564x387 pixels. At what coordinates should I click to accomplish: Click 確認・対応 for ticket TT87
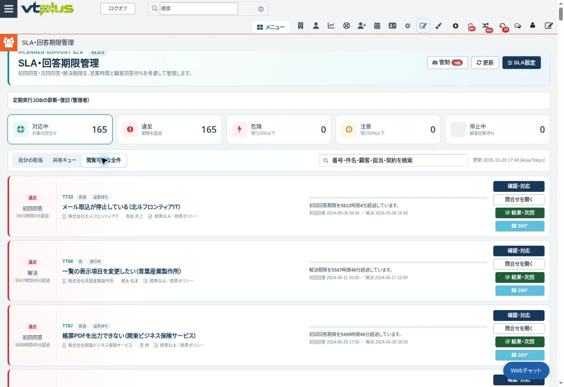pos(519,316)
